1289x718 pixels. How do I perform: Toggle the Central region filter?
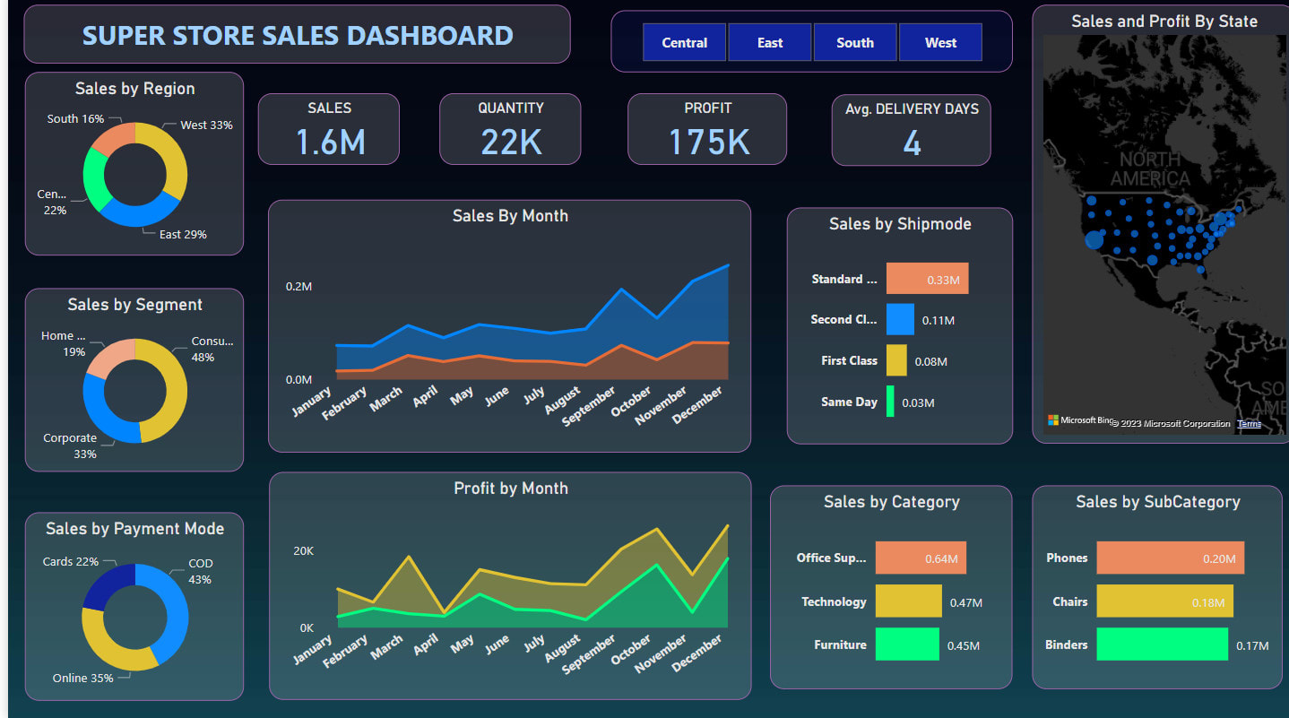click(x=684, y=42)
